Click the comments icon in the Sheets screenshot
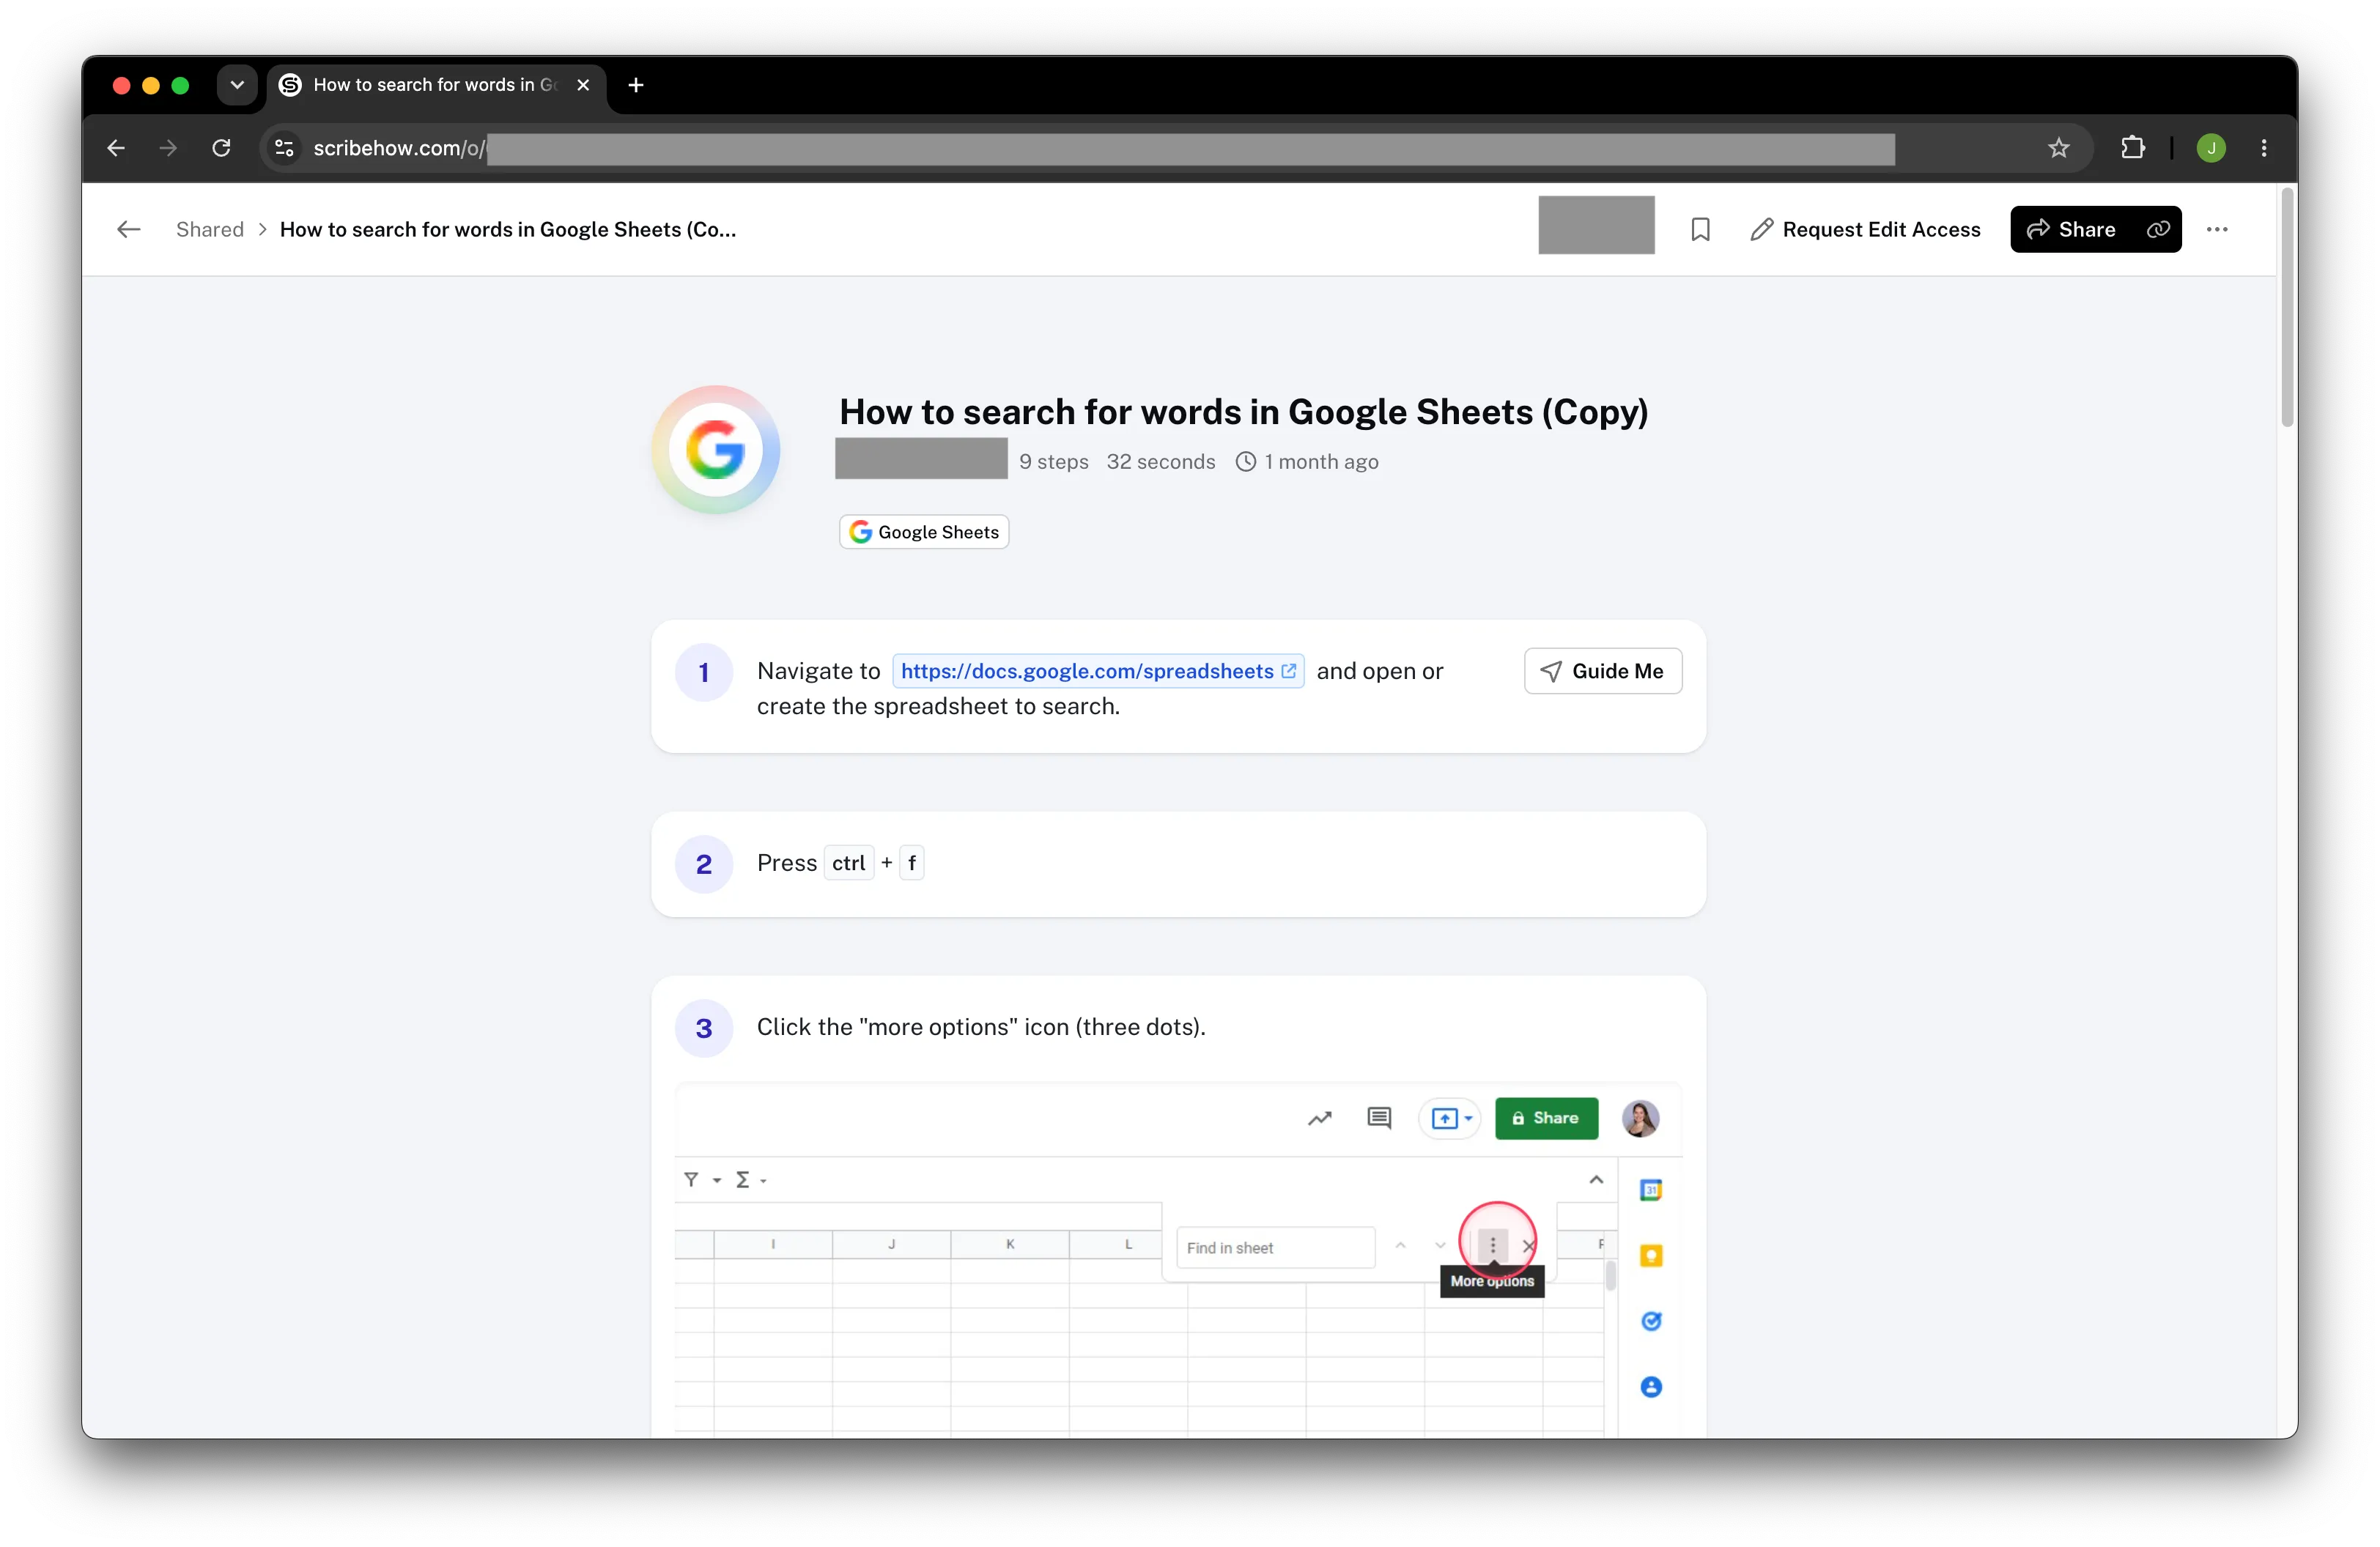 1379,1118
